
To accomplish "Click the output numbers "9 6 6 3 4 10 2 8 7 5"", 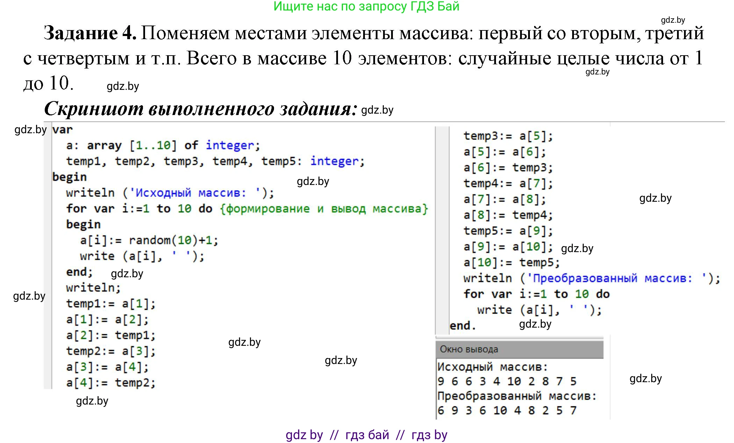I will click(x=507, y=381).
